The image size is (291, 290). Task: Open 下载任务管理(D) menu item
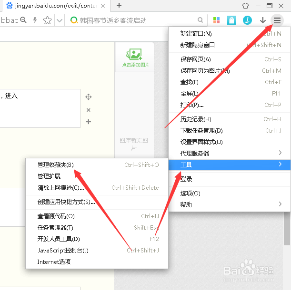tap(230, 131)
